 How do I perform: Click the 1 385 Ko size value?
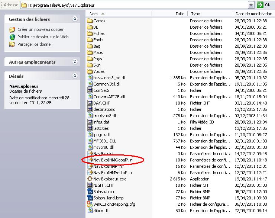[x=178, y=78]
